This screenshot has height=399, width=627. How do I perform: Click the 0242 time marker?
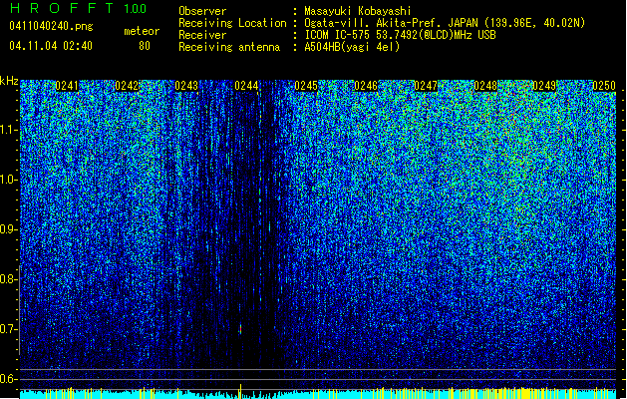(x=127, y=86)
